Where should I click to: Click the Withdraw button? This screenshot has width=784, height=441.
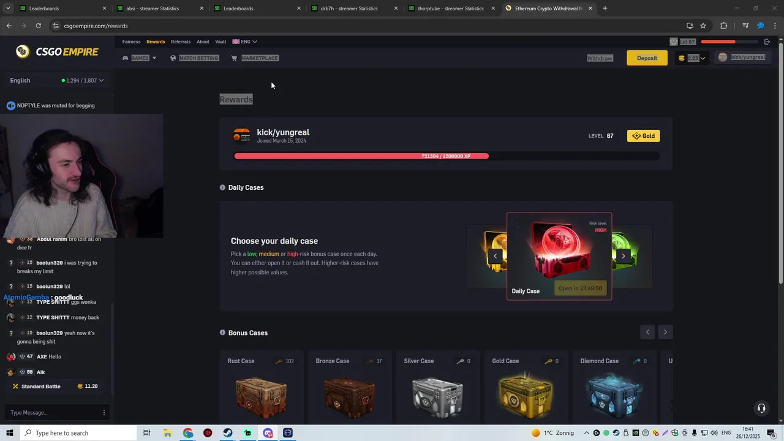(x=600, y=58)
